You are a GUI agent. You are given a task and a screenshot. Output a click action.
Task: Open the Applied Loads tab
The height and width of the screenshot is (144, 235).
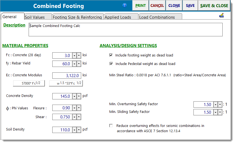[x=121, y=17]
